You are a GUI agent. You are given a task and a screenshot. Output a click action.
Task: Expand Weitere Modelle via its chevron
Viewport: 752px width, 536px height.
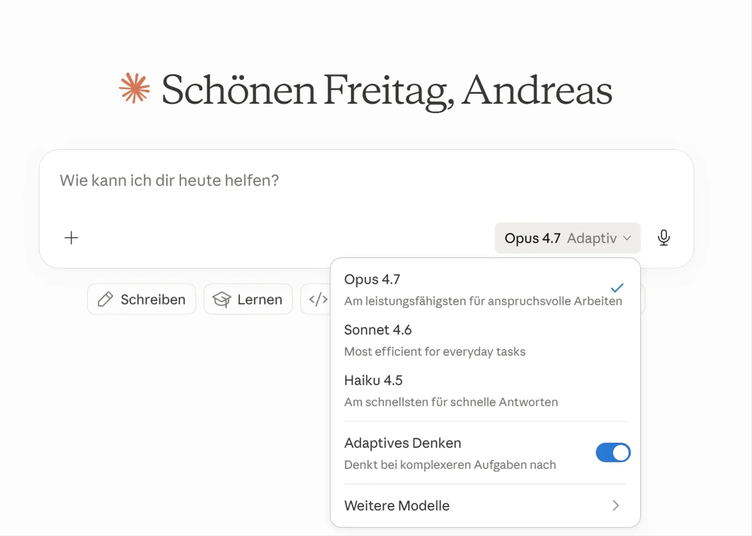pyautogui.click(x=616, y=505)
